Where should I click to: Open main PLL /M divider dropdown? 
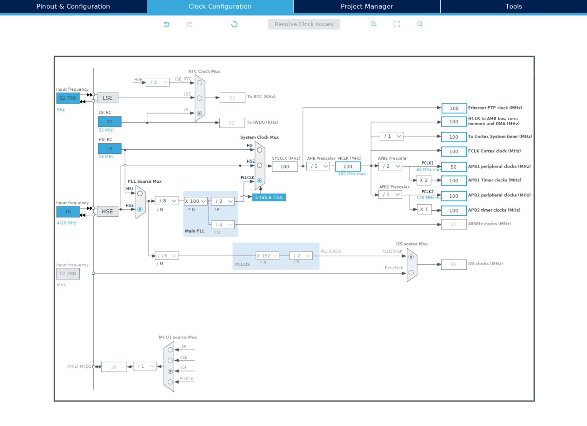[167, 201]
